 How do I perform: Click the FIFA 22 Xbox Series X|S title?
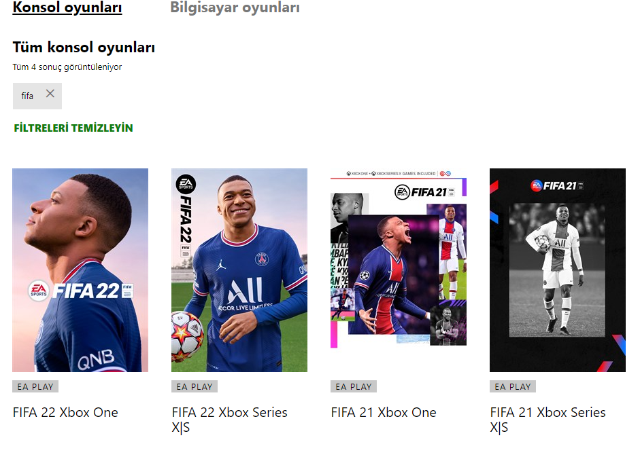pos(229,420)
